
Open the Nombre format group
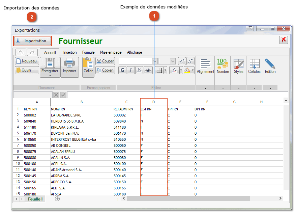(223, 66)
